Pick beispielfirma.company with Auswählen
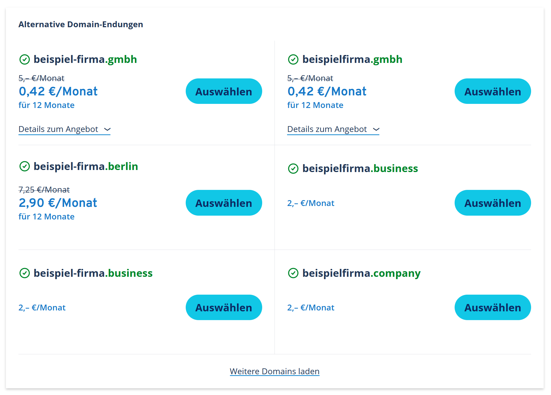This screenshot has width=551, height=395. 493,307
